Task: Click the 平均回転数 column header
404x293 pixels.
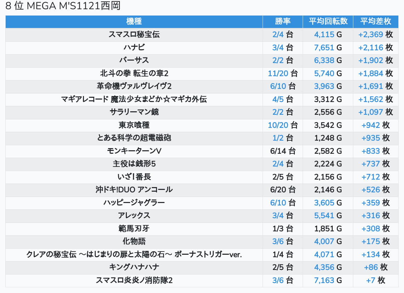Action: coord(328,21)
